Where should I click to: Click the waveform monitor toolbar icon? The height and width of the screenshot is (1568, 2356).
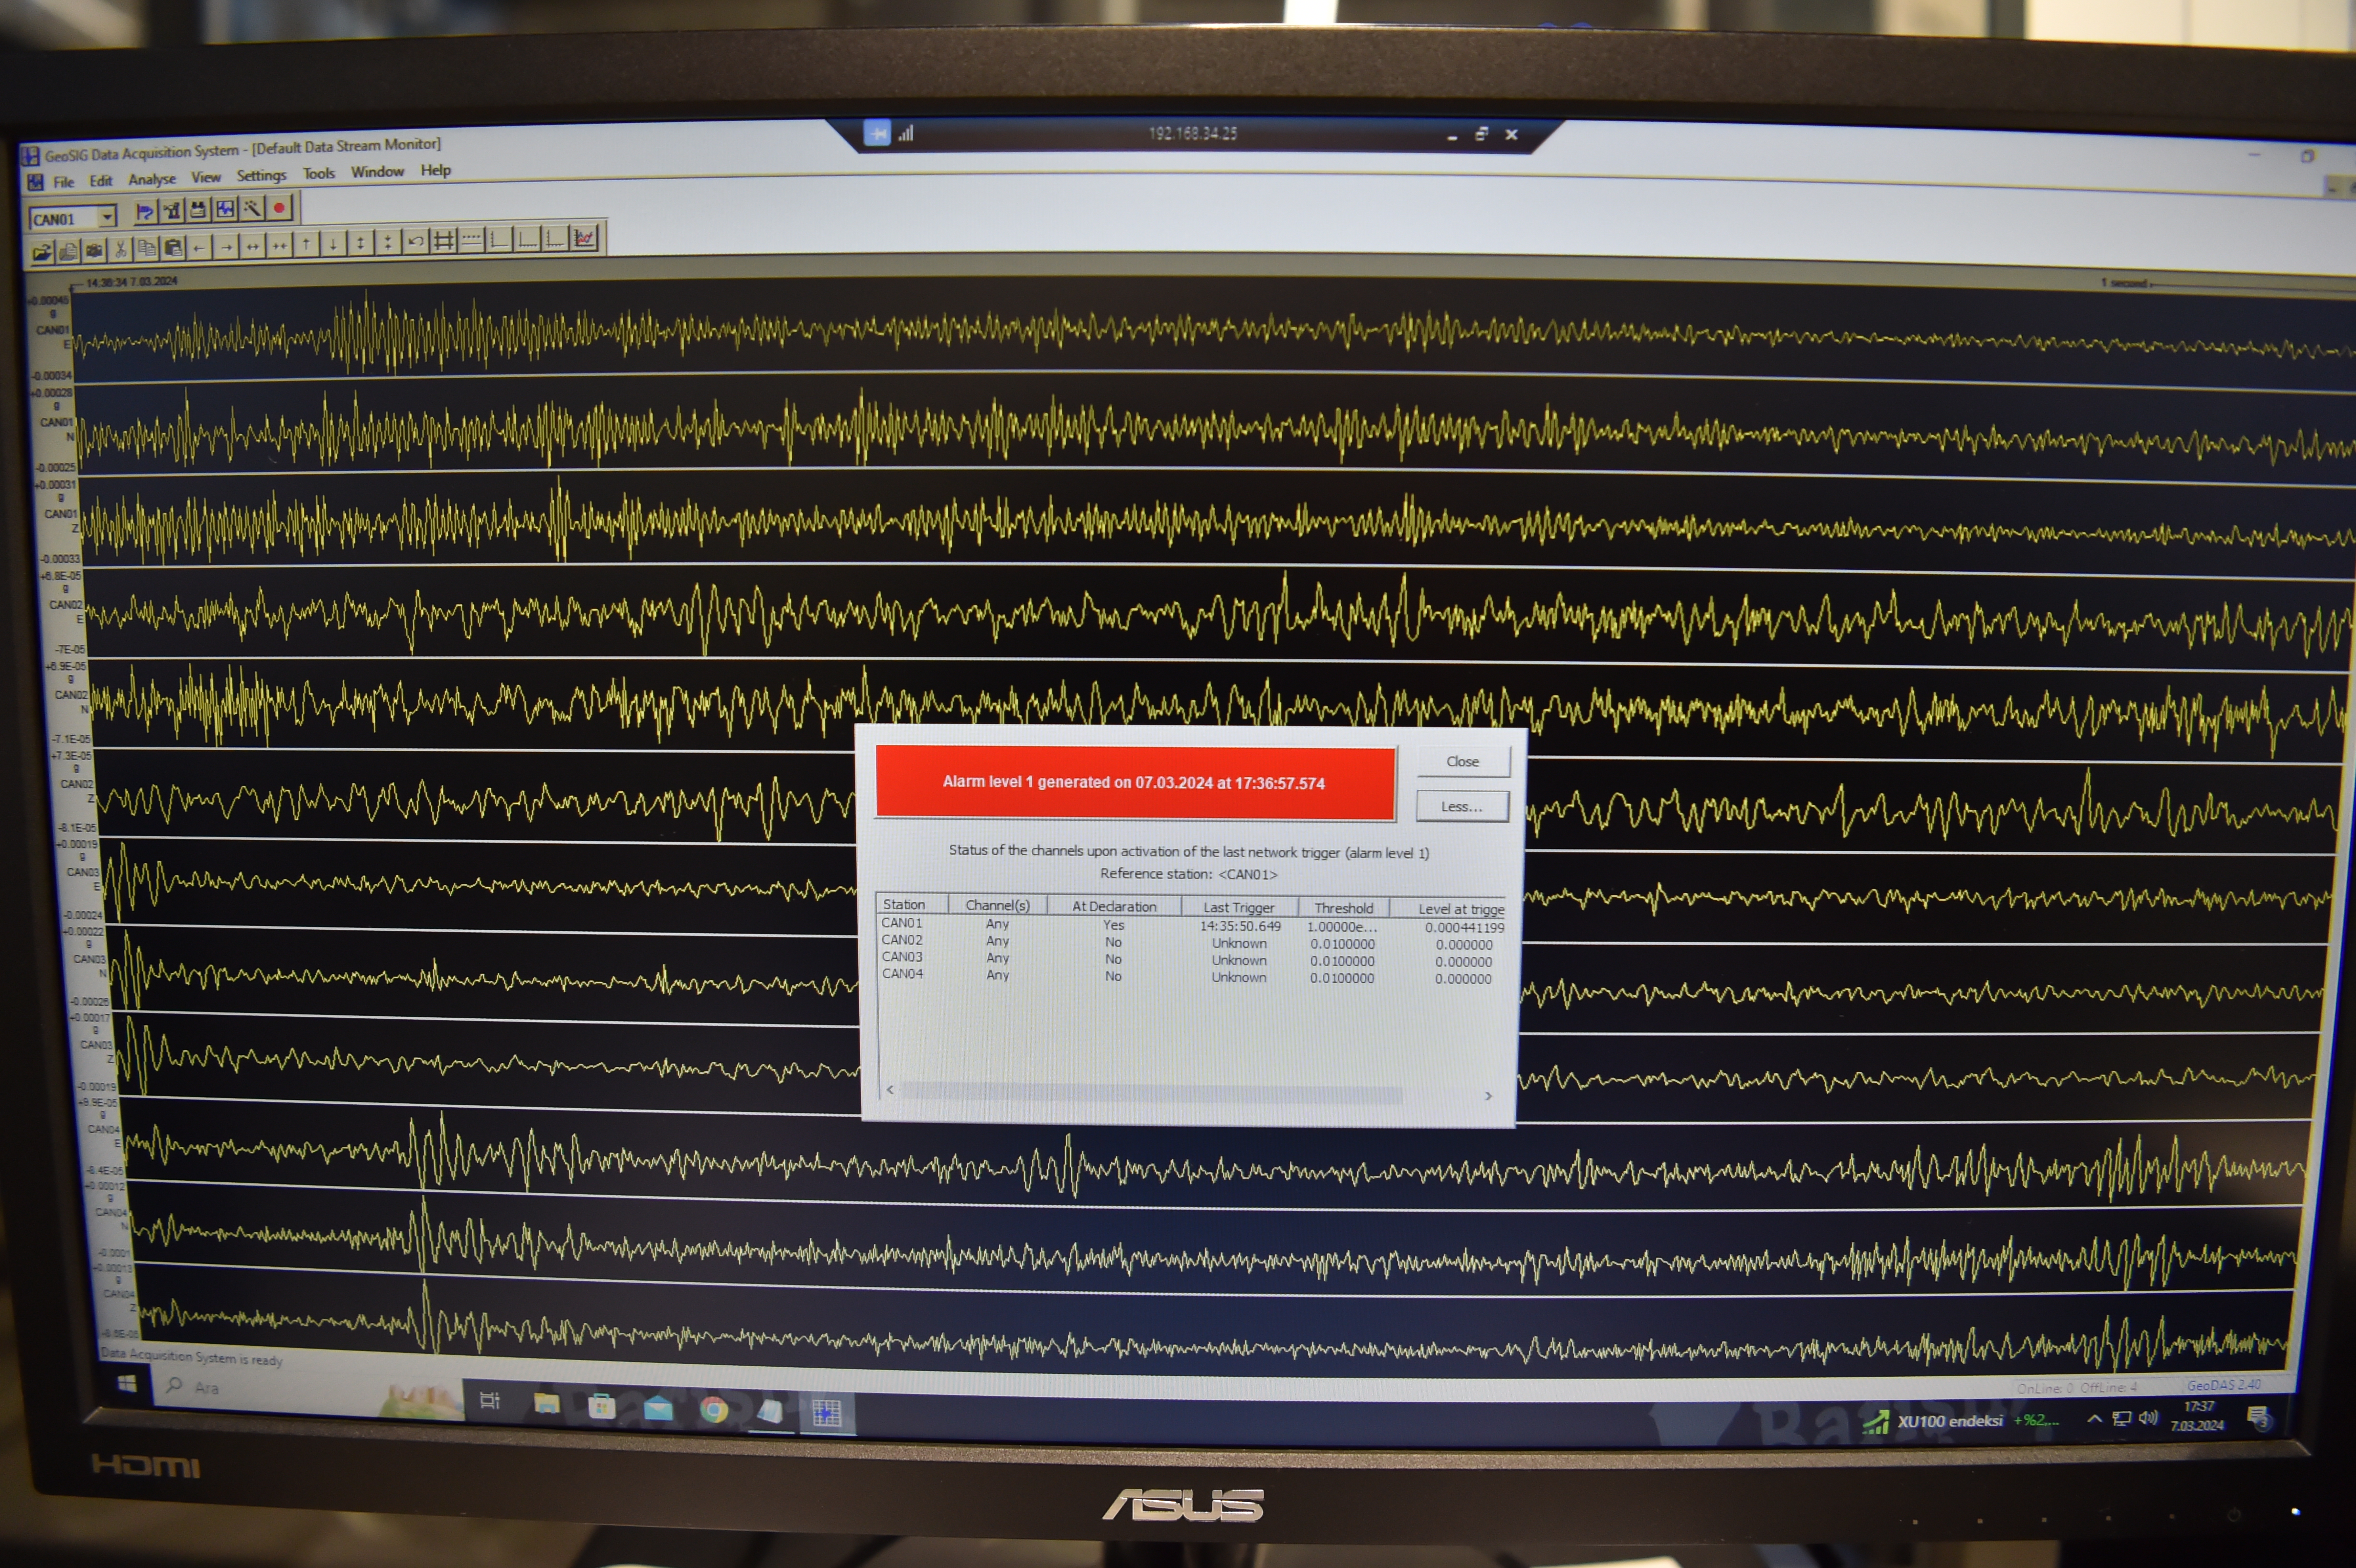tap(225, 209)
